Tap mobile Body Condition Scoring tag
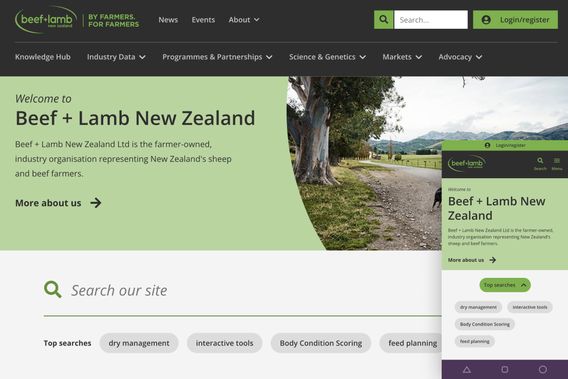The height and width of the screenshot is (379, 568). 485,324
